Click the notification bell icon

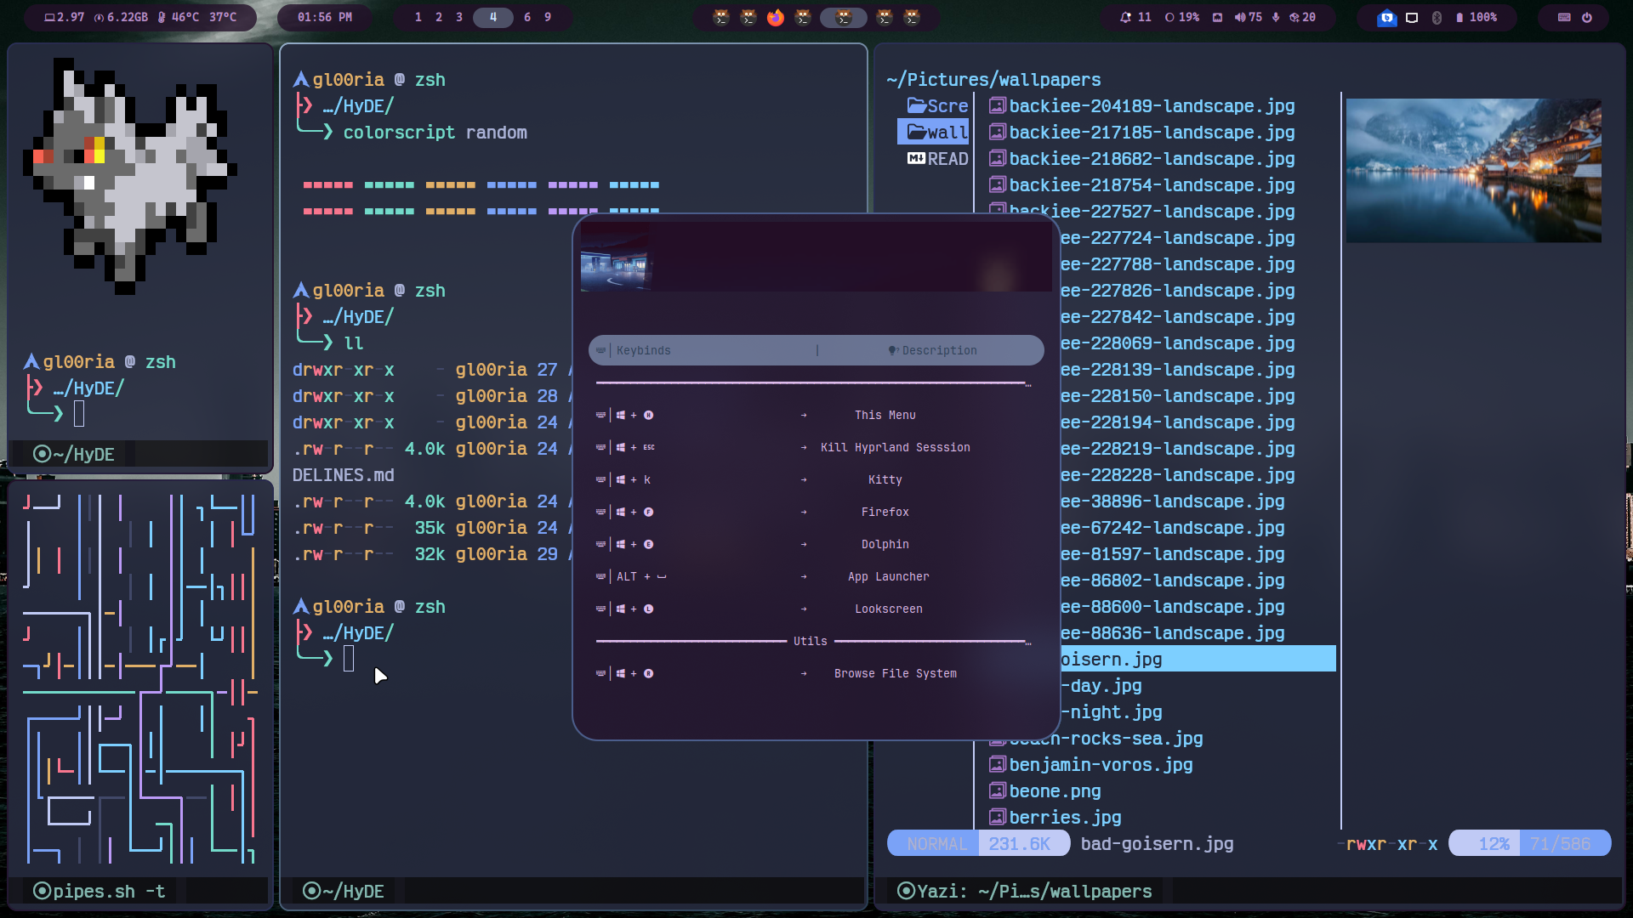click(x=1126, y=17)
